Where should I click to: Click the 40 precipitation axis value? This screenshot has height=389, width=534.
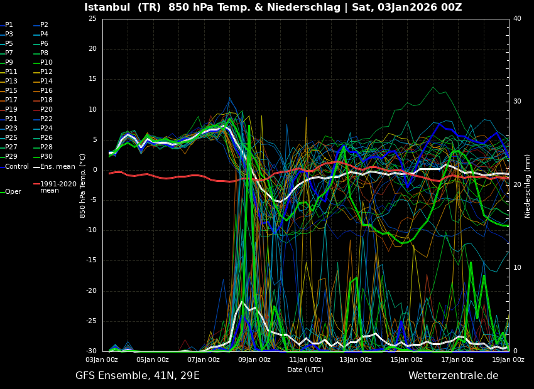(517, 18)
